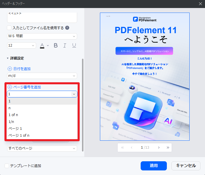Select the highlighted "1" format option
Screen dimensions: 205x175
[42, 101]
